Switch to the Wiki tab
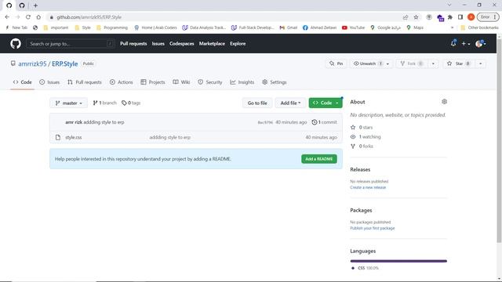This screenshot has height=282, width=502. point(181,82)
